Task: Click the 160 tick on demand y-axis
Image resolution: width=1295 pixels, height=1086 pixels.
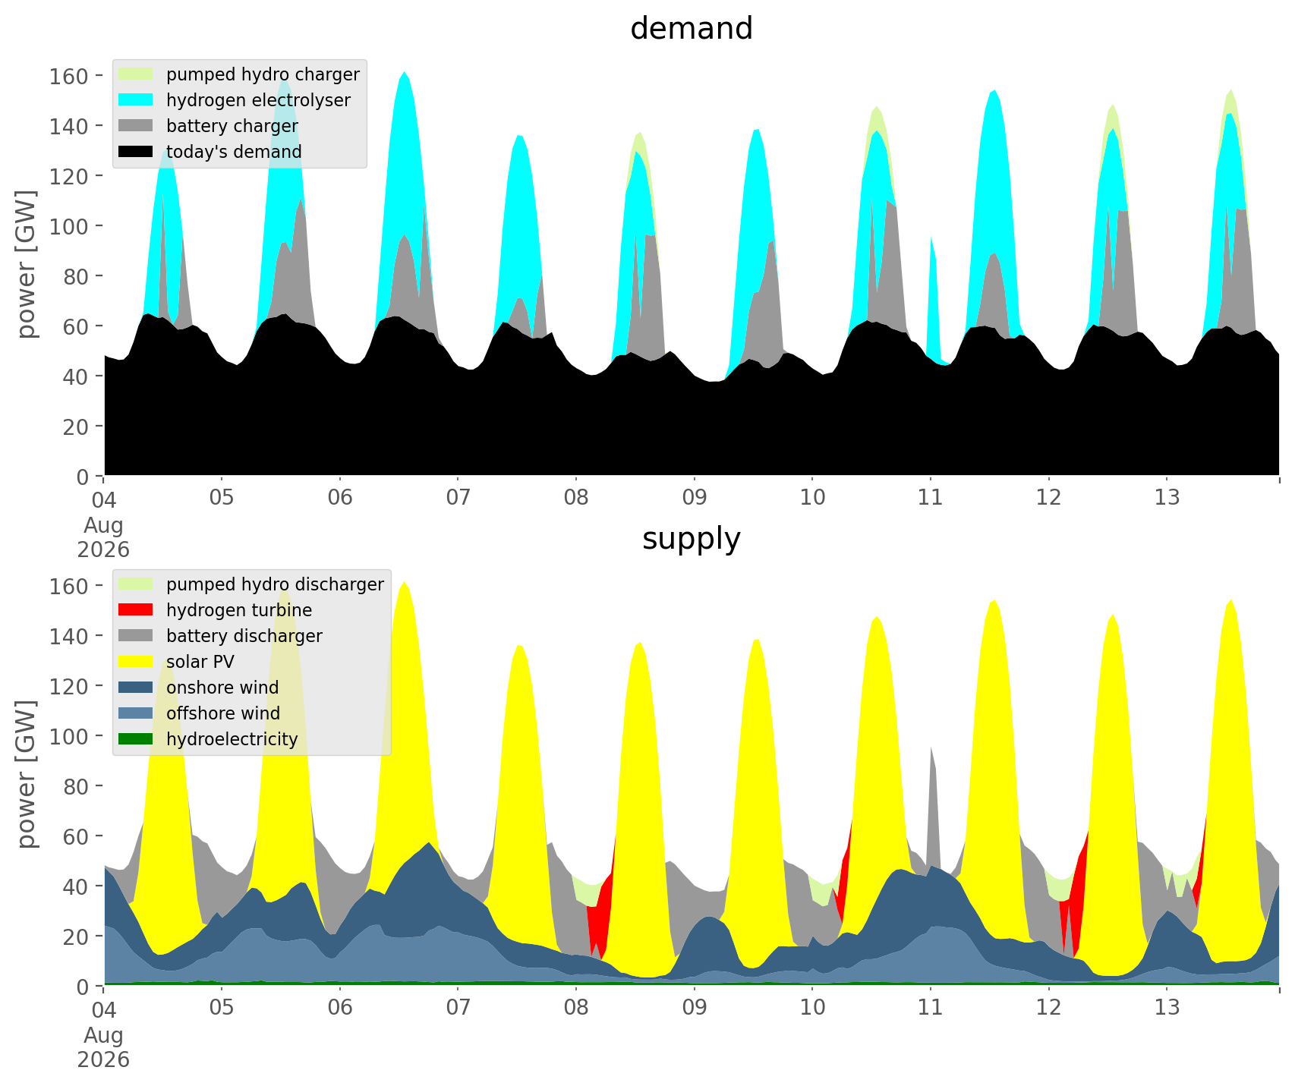Action: tap(68, 76)
